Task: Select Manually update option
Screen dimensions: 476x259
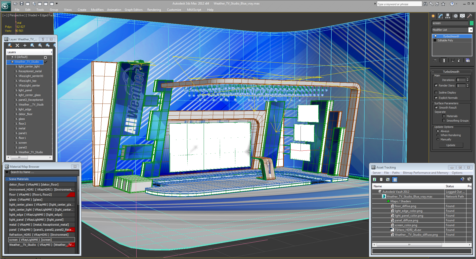Action: tap(438, 139)
